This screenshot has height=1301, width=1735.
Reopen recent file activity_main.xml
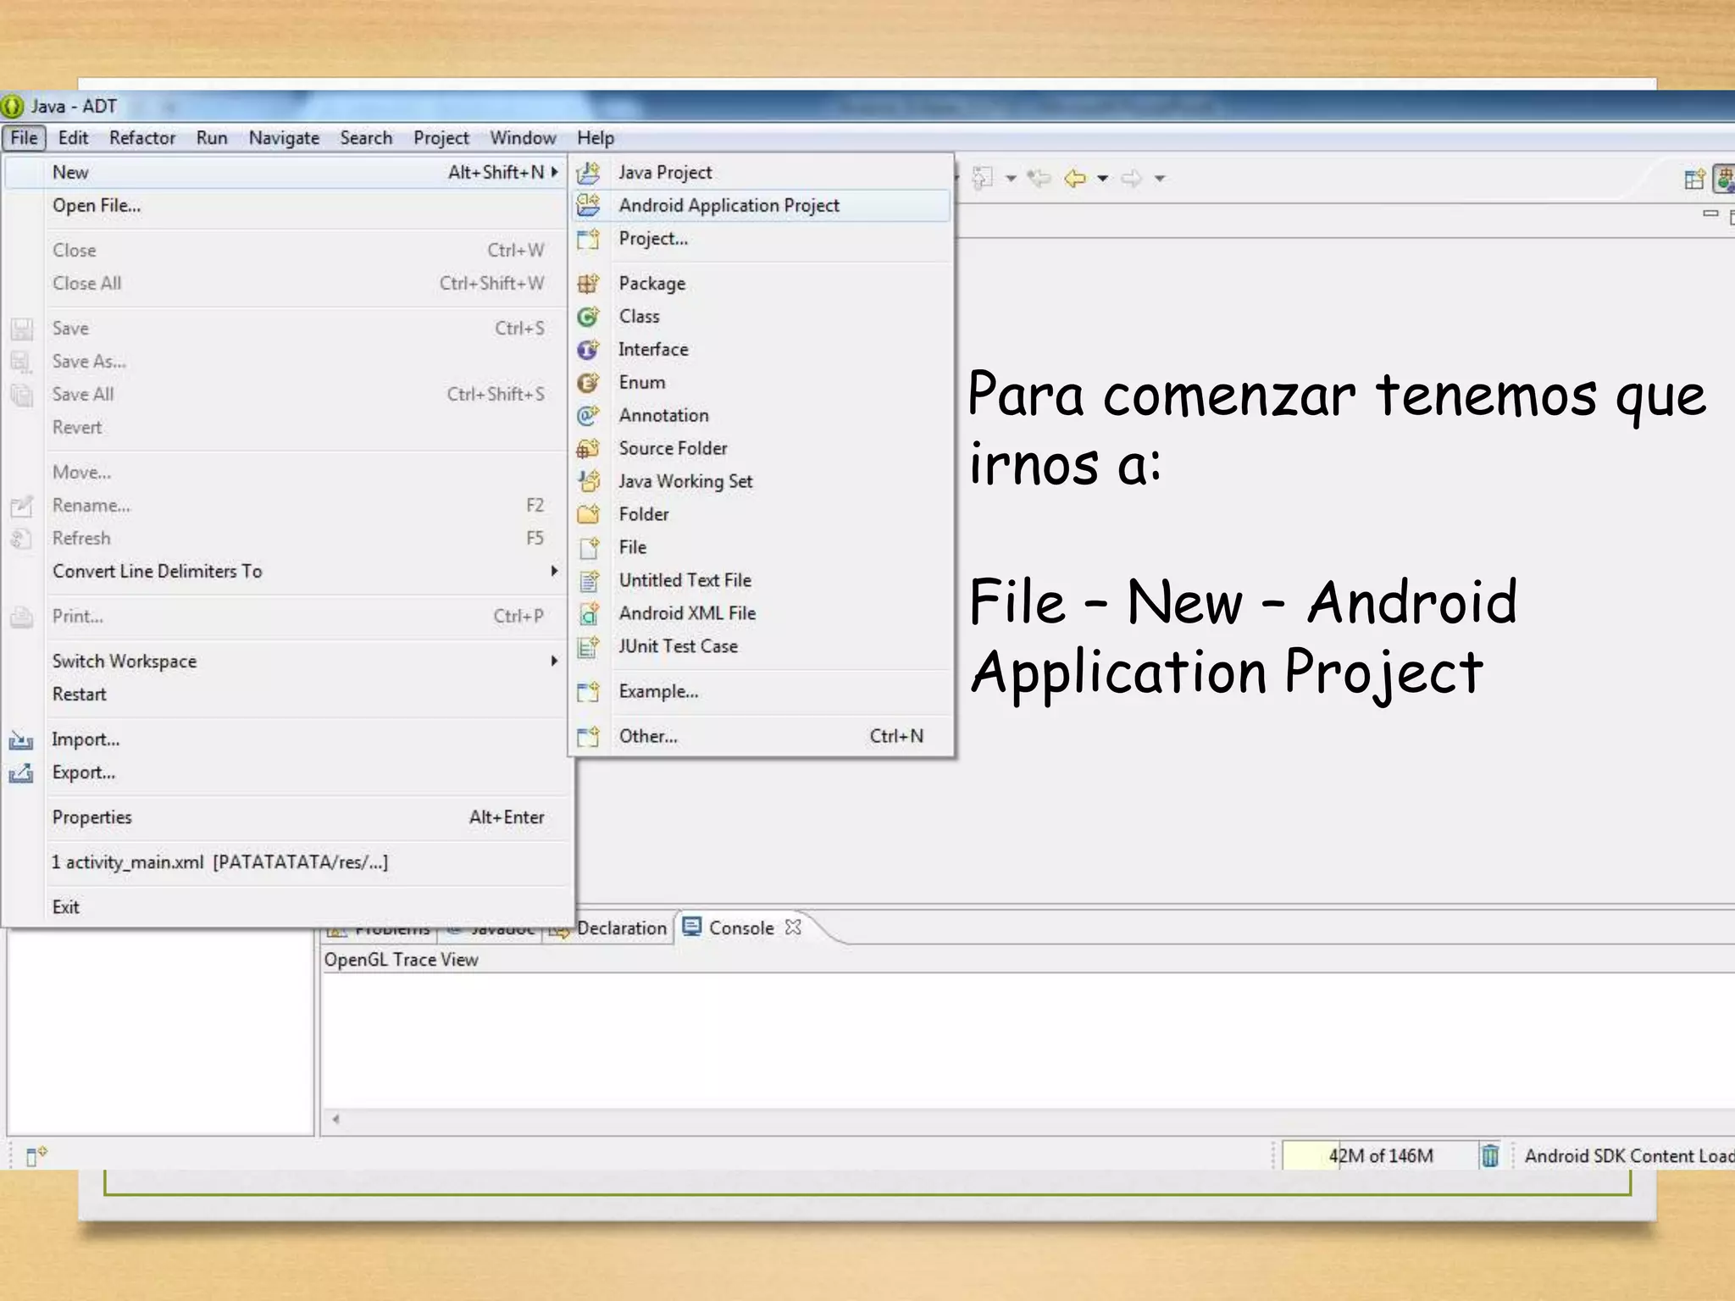(288, 862)
